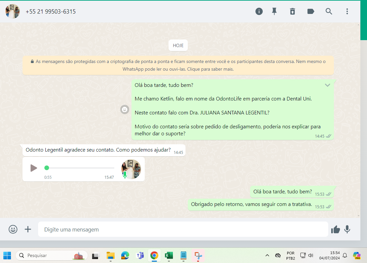Play the 0:55 voice message
Screen dimensions: 367x263
[x=33, y=168]
